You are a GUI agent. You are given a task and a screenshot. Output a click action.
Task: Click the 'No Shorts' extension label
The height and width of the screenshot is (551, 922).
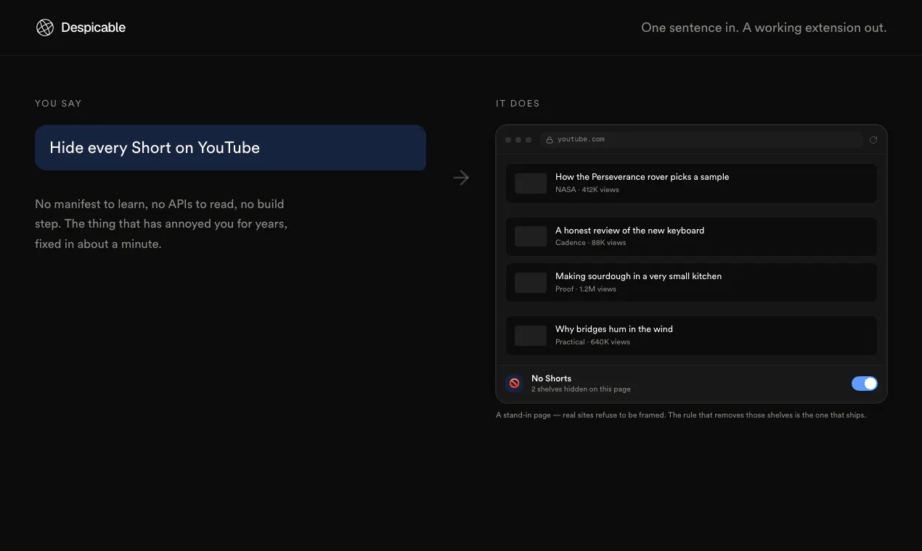pos(551,378)
